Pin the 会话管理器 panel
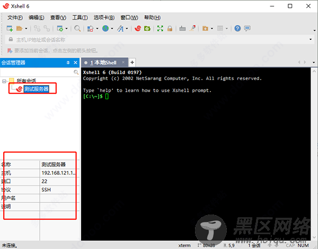The height and width of the screenshot is (249, 318). coord(68,63)
